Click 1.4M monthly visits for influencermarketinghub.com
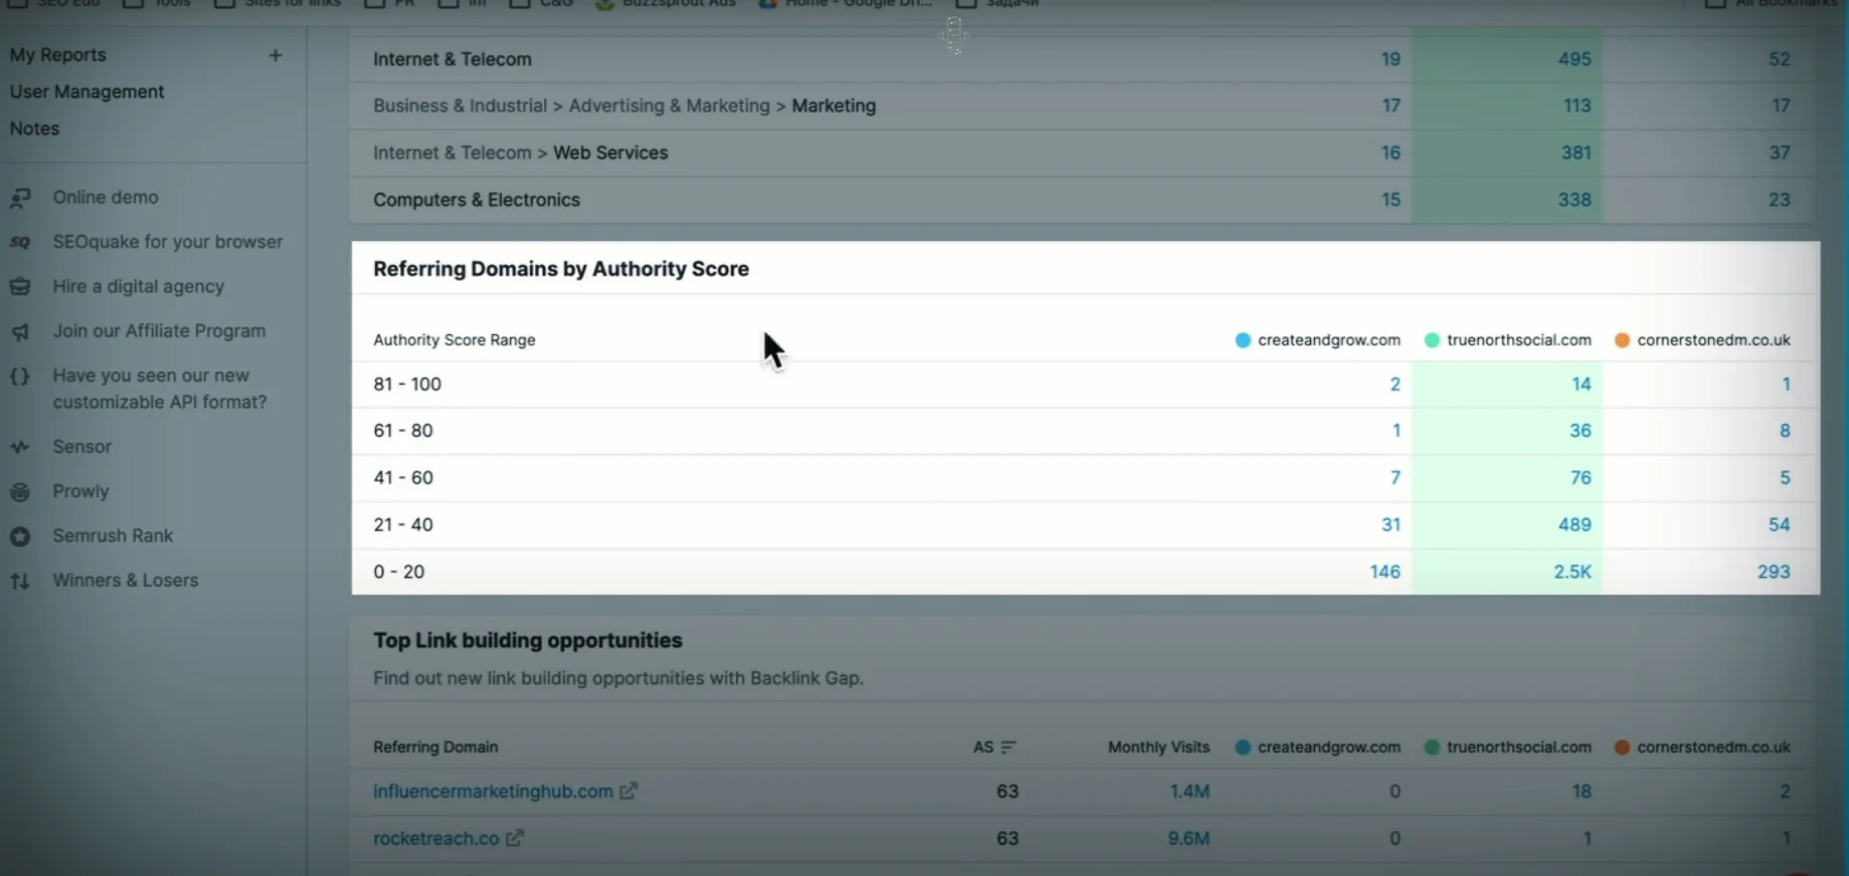The image size is (1849, 876). point(1189,792)
